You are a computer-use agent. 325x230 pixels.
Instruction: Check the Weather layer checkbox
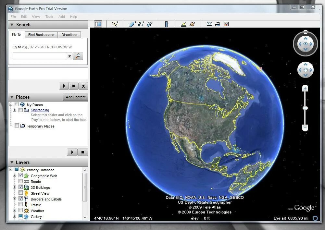20,210
